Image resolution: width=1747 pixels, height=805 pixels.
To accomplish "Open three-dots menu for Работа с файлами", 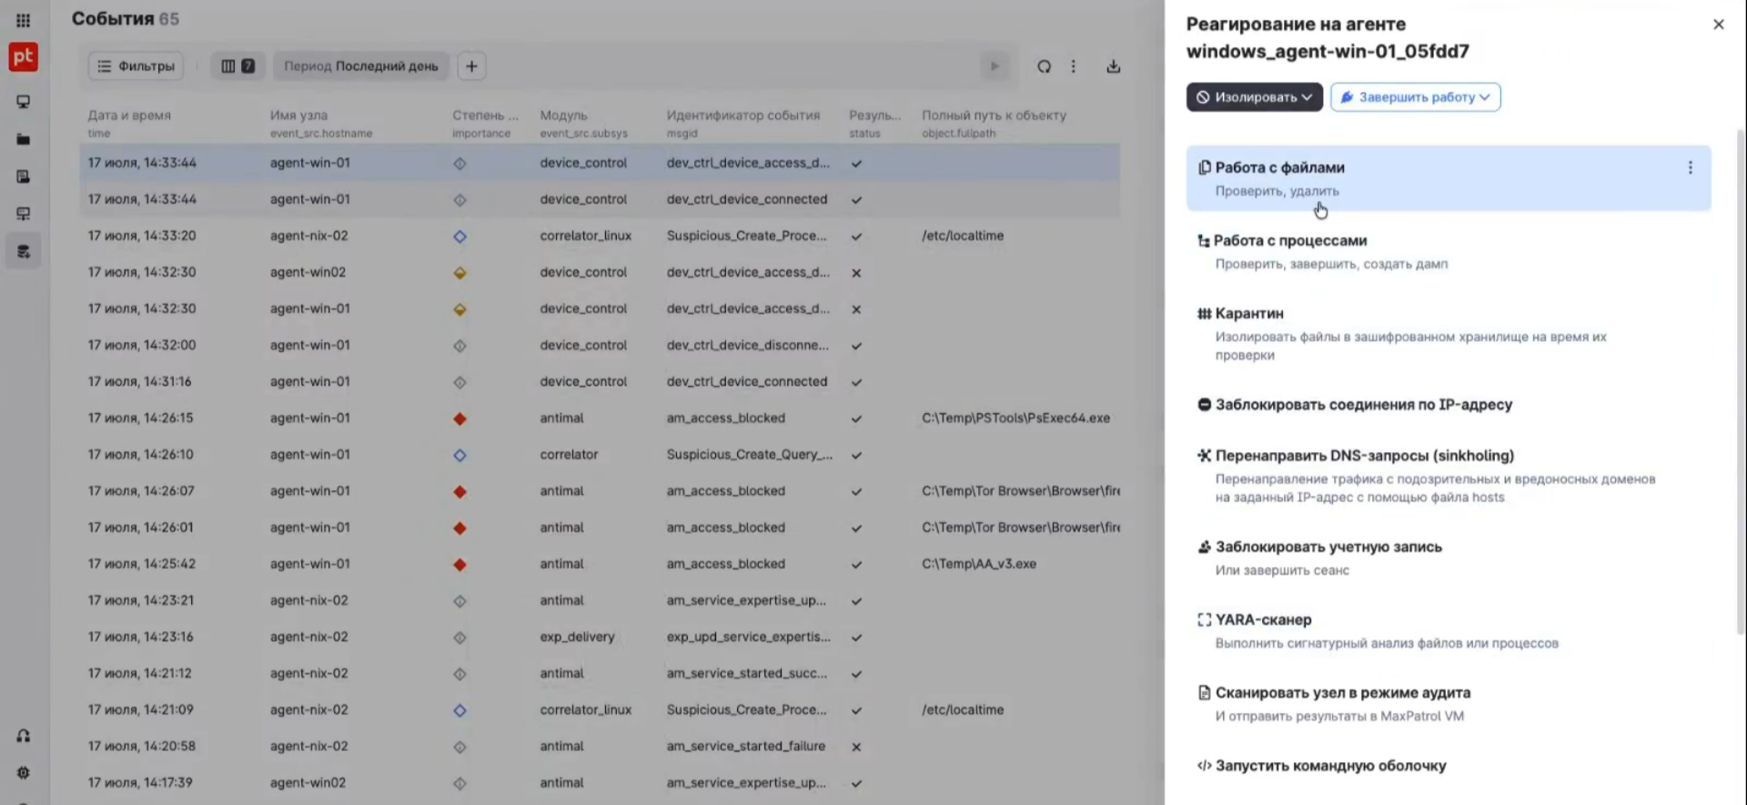I will coord(1690,167).
